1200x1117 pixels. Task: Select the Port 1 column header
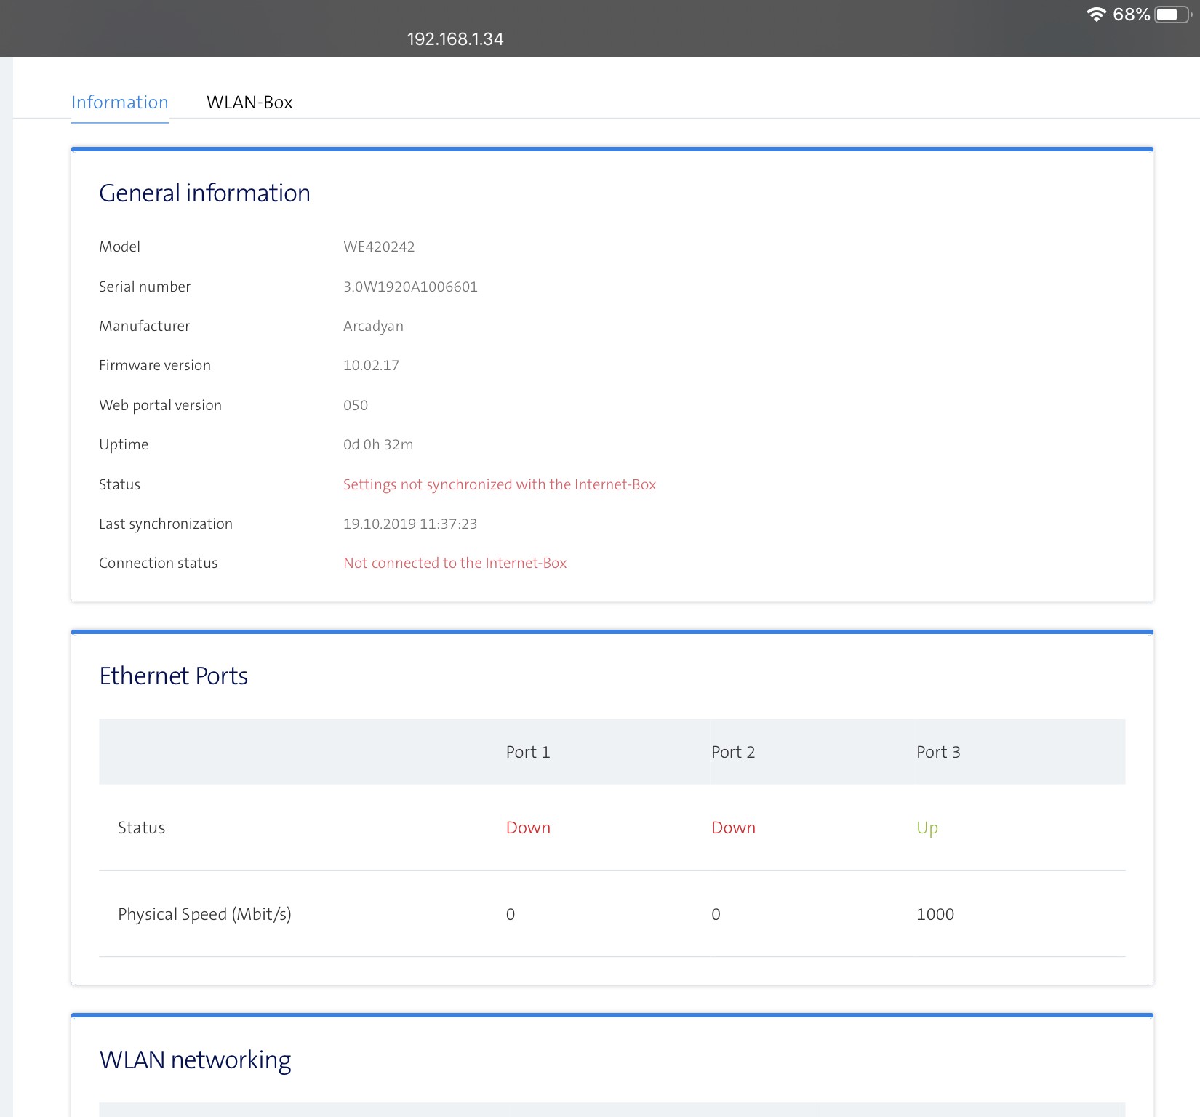click(528, 752)
